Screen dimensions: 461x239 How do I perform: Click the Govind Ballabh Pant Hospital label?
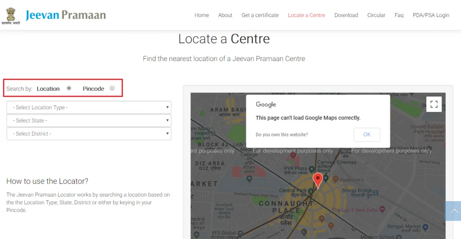pyautogui.click(x=428, y=134)
